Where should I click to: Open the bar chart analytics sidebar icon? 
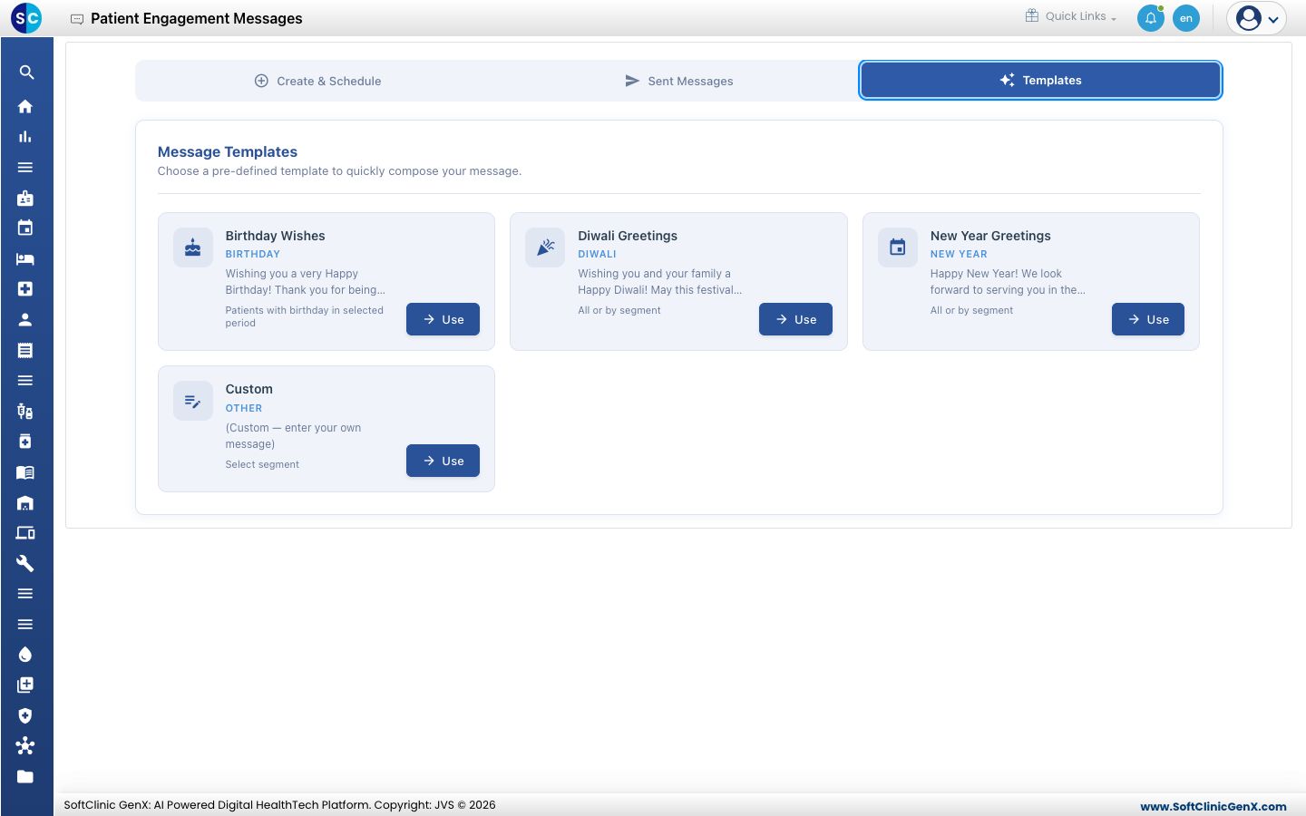(25, 137)
